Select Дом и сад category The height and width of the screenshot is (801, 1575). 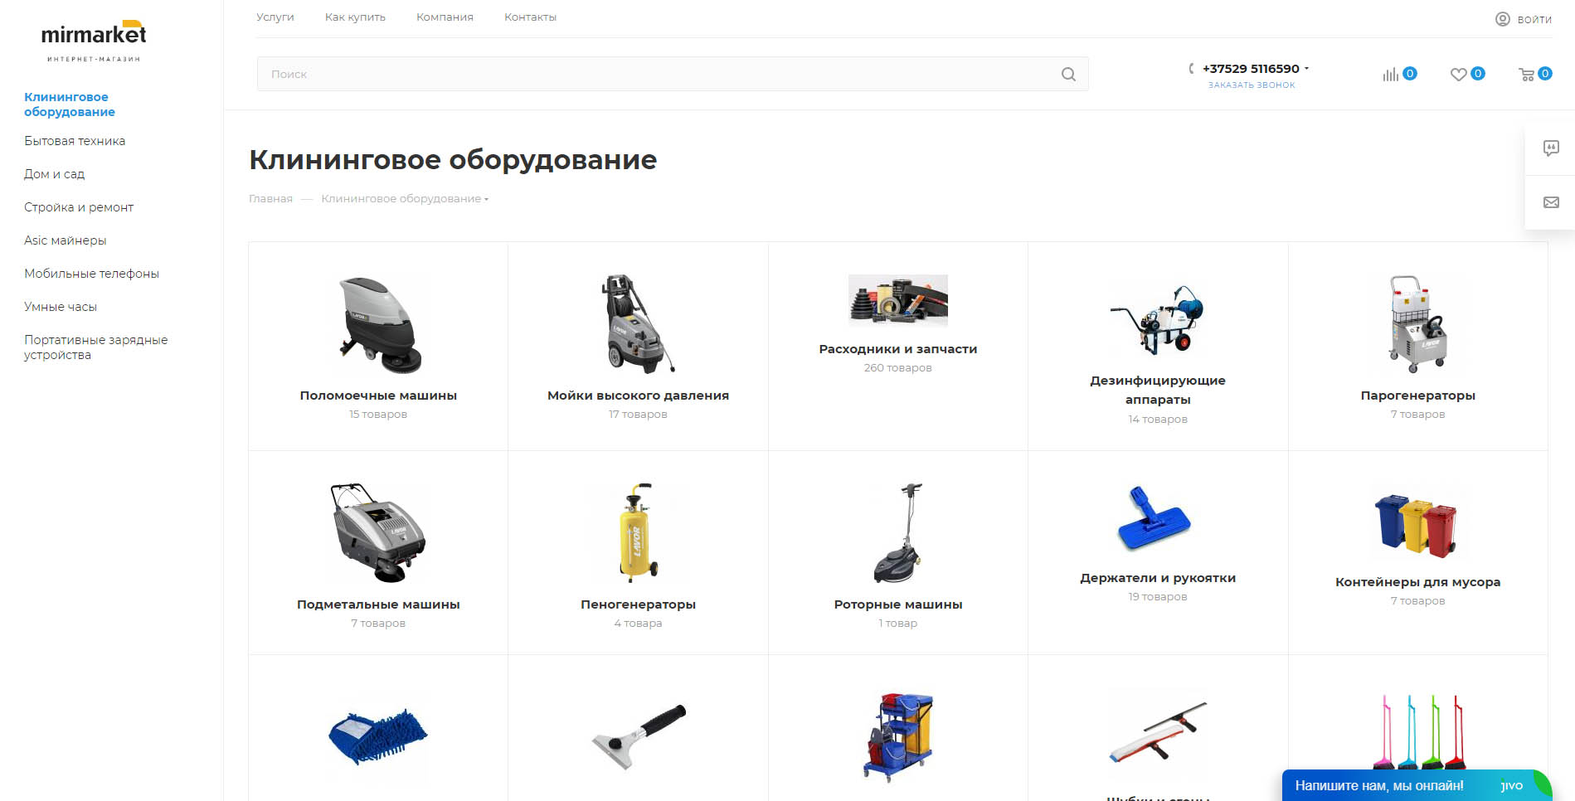point(54,174)
